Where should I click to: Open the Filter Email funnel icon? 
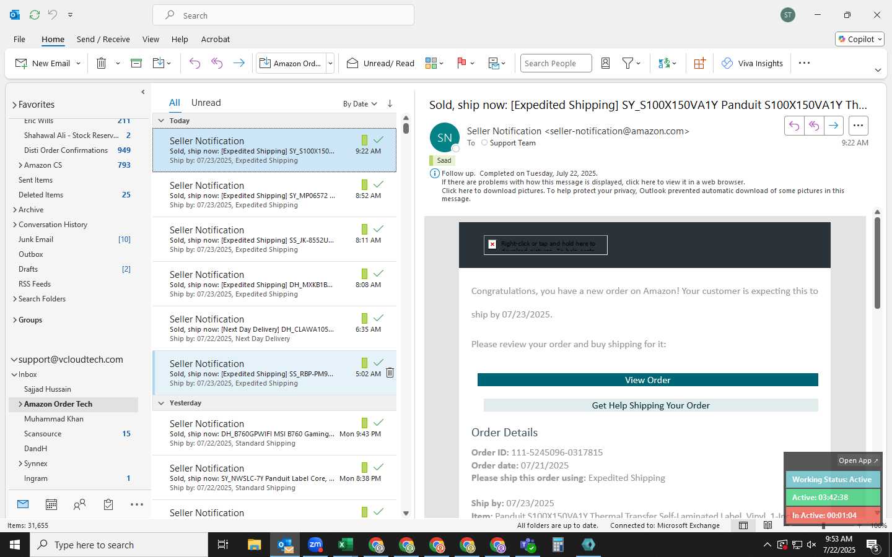[x=627, y=63]
